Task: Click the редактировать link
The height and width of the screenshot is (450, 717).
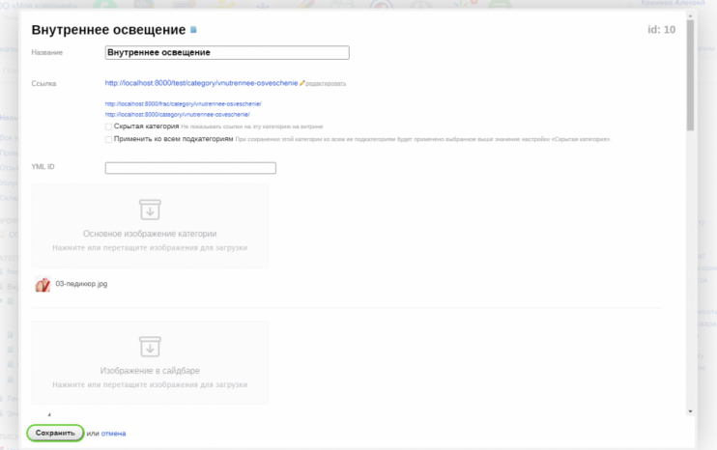Action: [x=326, y=84]
